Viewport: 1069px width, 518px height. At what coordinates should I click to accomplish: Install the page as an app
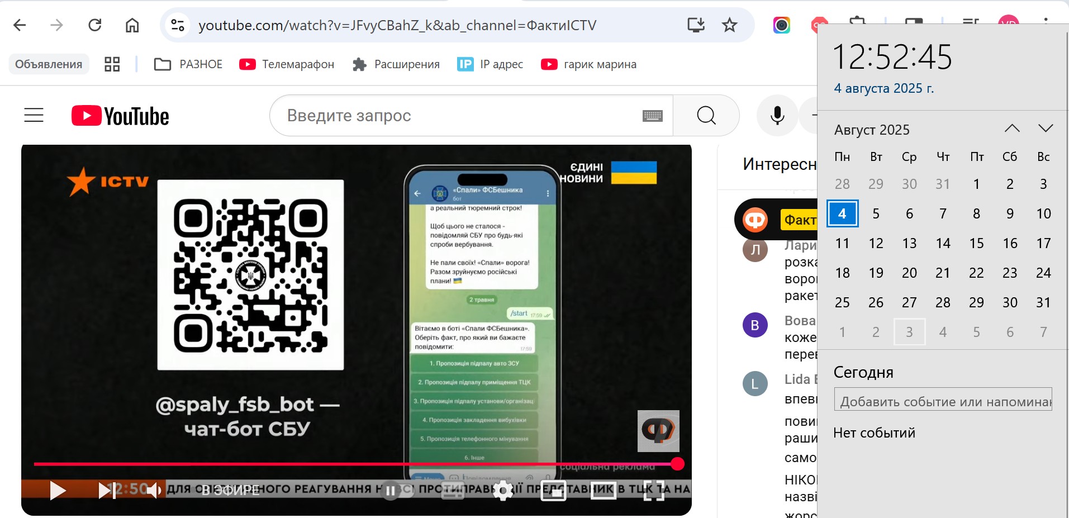pos(696,25)
